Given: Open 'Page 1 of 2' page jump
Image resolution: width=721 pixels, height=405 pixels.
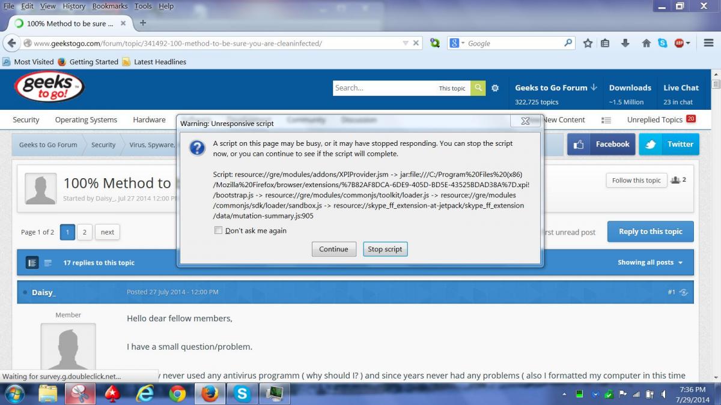Looking at the screenshot, I should click(x=37, y=232).
